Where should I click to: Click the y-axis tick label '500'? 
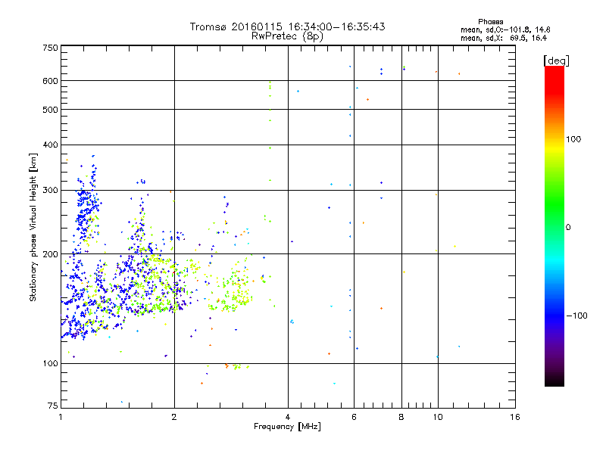[x=50, y=109]
